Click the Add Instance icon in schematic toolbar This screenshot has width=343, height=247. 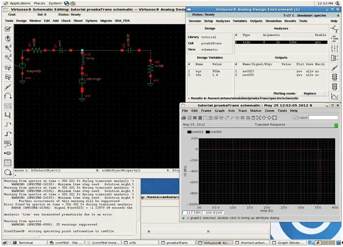point(8,115)
